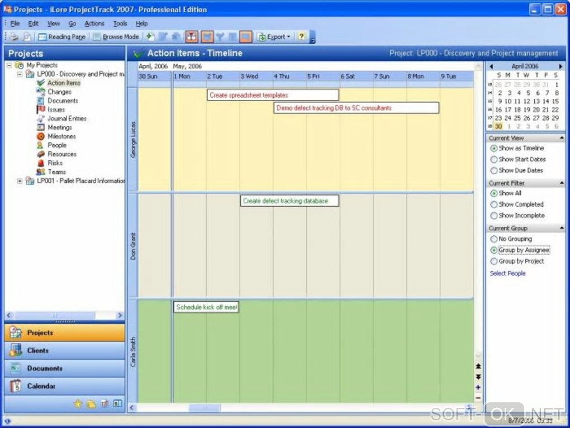570x428 pixels.
Task: Collapse the LP000 project tree node
Action: (20, 74)
